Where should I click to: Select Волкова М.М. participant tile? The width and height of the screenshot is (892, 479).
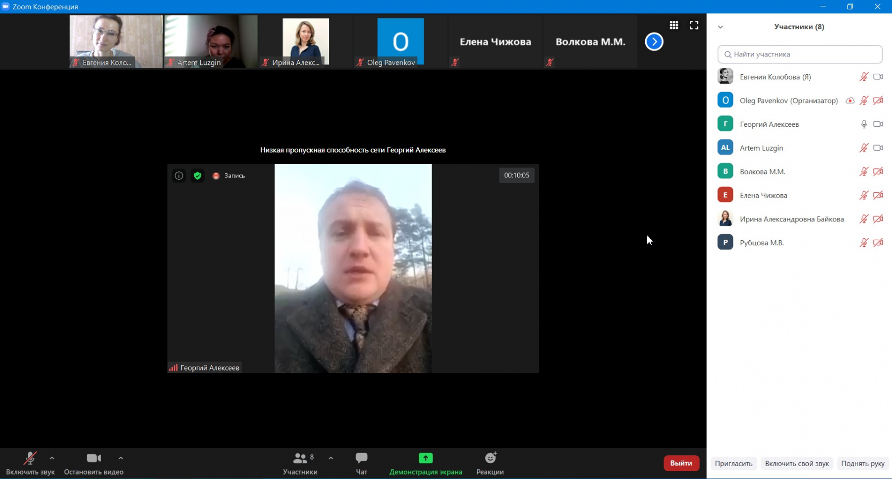590,42
